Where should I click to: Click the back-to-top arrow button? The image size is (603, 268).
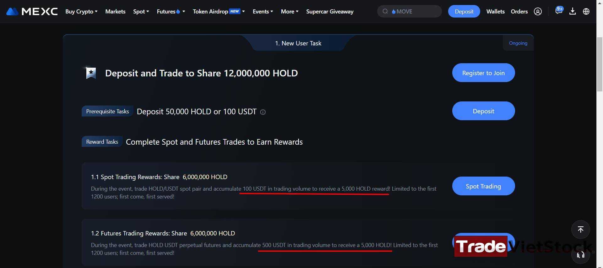pos(580,229)
